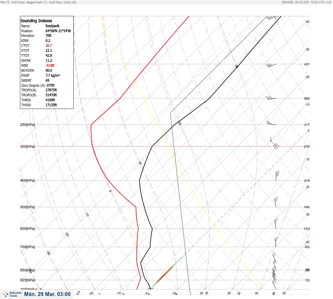This screenshot has height=299, width=333.
Task: Click the diamond marker at 300 hPa
Action: point(276,147)
